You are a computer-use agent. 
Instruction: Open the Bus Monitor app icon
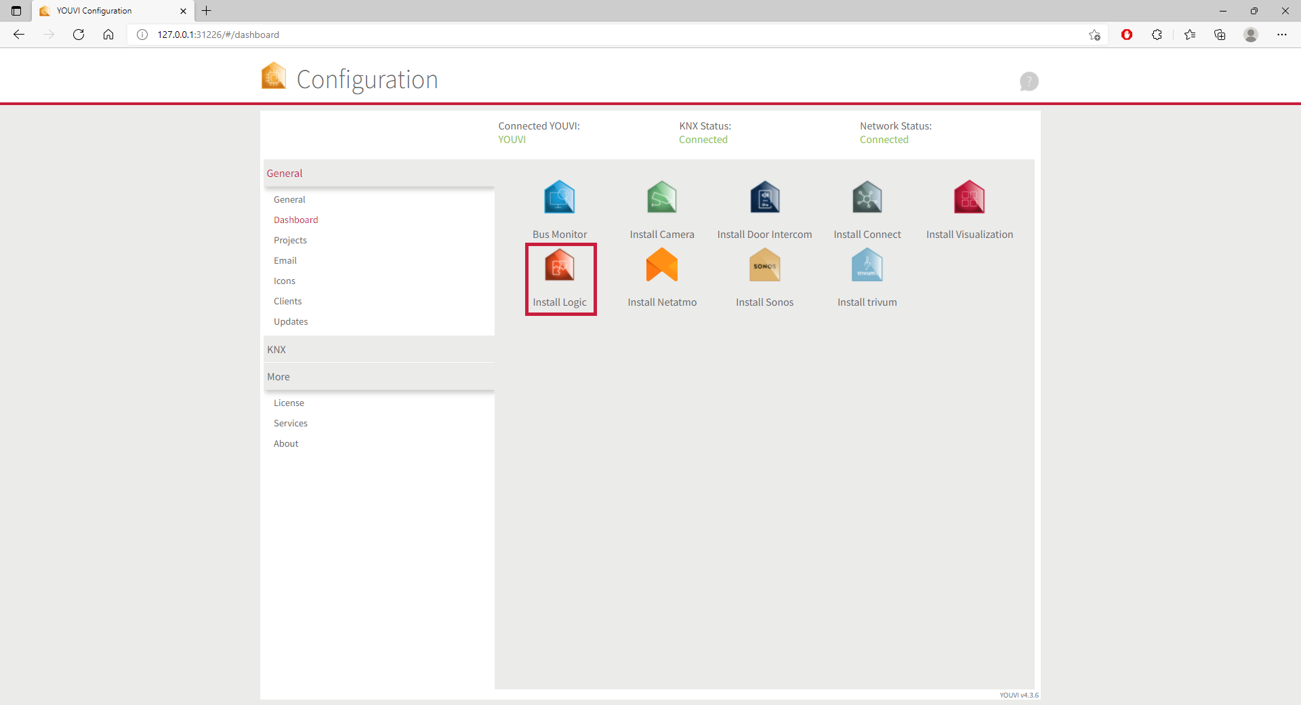pyautogui.click(x=560, y=197)
